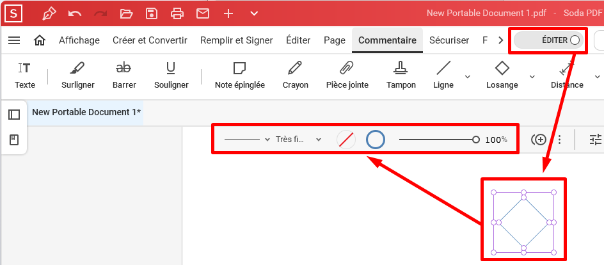Image resolution: width=604 pixels, height=265 pixels.
Task: Select the Texte tool
Action: tap(25, 76)
